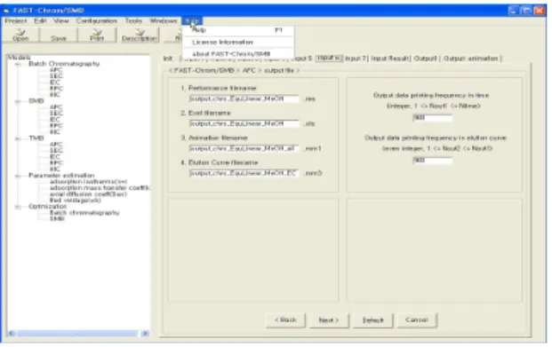Click the Save toolbar button
The height and width of the screenshot is (347, 552).
point(59,35)
